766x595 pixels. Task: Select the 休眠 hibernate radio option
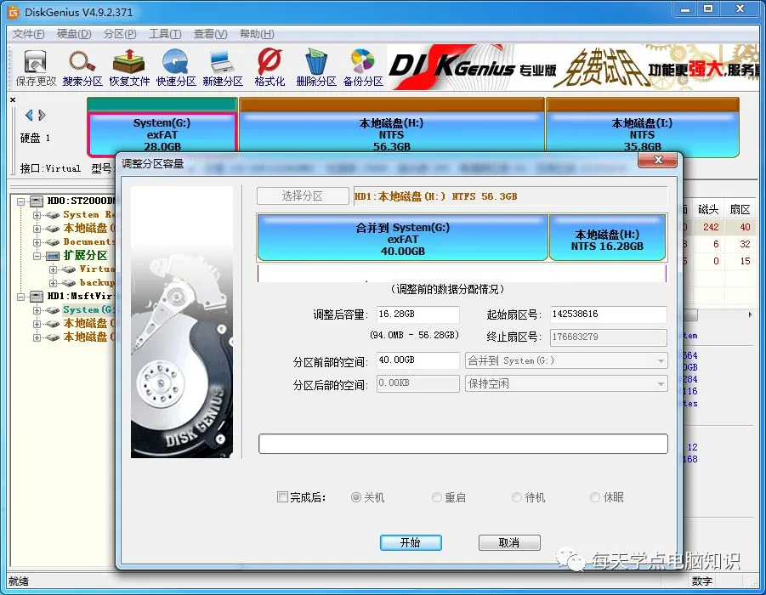coord(595,497)
